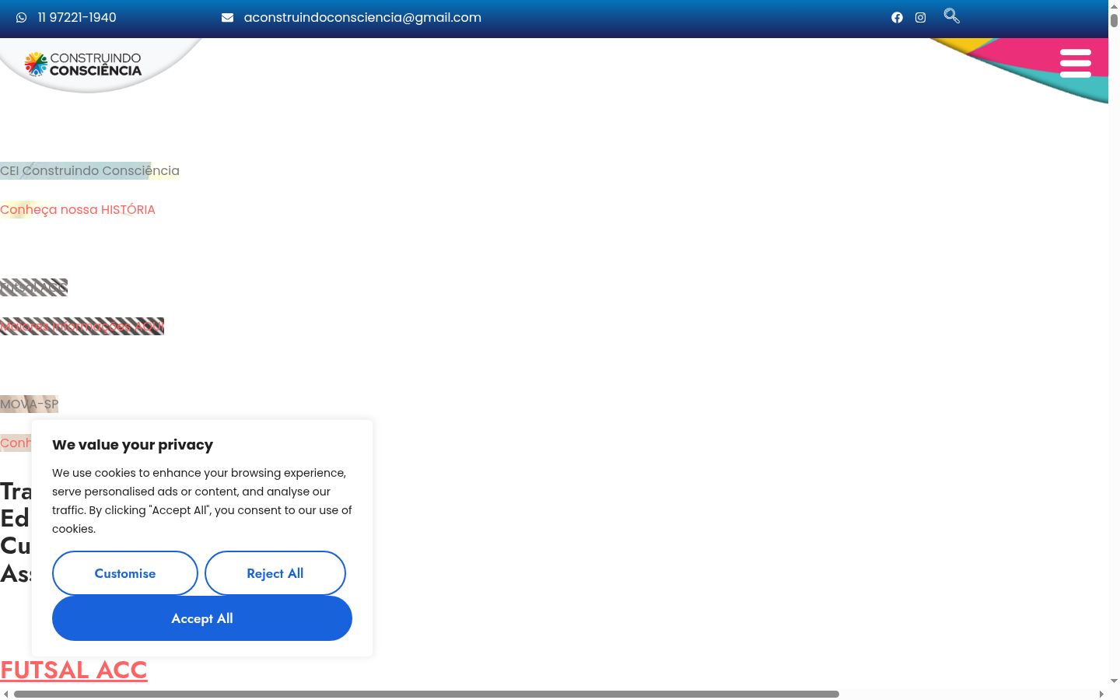Viewport: 1120px width, 700px height.
Task: Click the vertical scrollbar up arrow
Action: [x=1114, y=5]
